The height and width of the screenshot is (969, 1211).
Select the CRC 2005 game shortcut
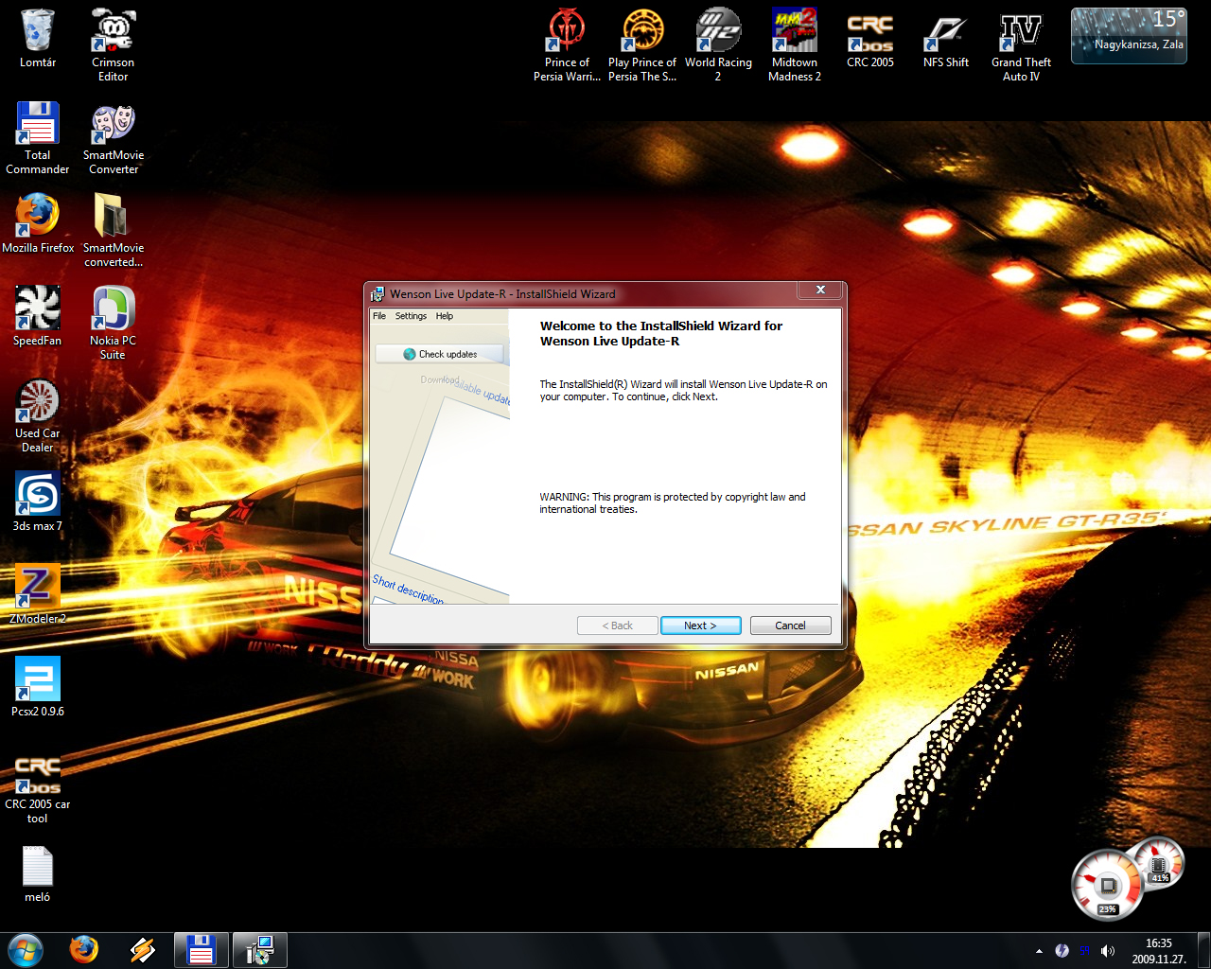[x=870, y=40]
